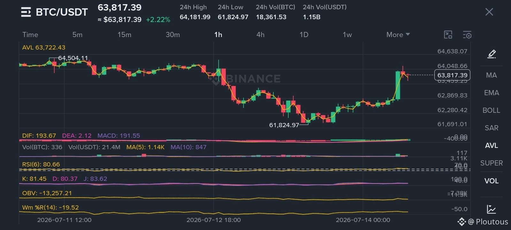
Task: Open the chart layout split icon
Action: coord(448,35)
